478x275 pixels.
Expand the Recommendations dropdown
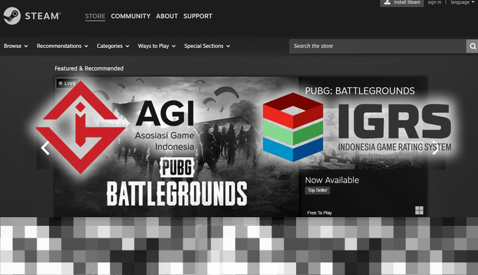pos(62,46)
